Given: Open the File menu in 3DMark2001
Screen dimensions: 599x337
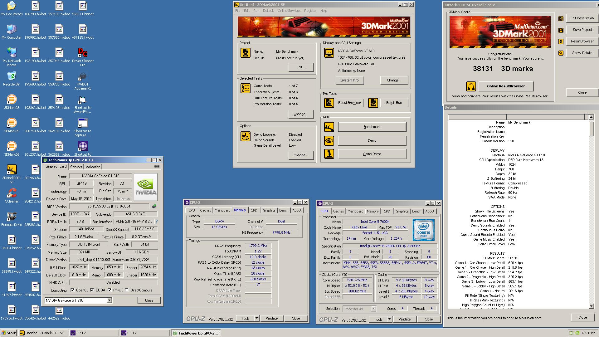Looking at the screenshot, I should [238, 11].
